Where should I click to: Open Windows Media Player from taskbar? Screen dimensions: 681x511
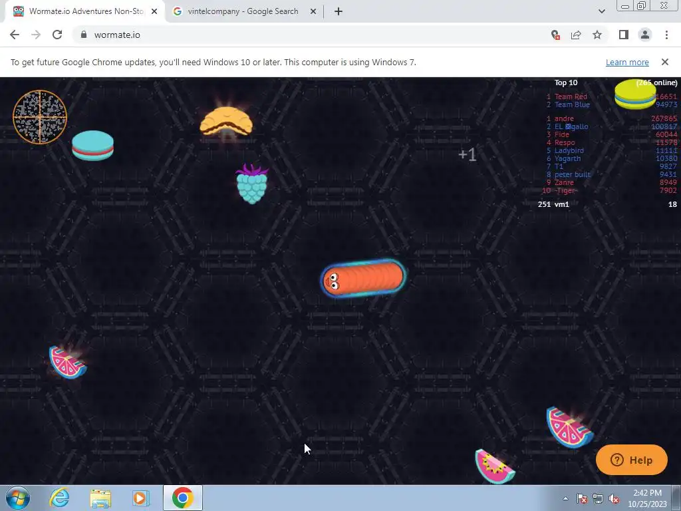click(x=141, y=498)
